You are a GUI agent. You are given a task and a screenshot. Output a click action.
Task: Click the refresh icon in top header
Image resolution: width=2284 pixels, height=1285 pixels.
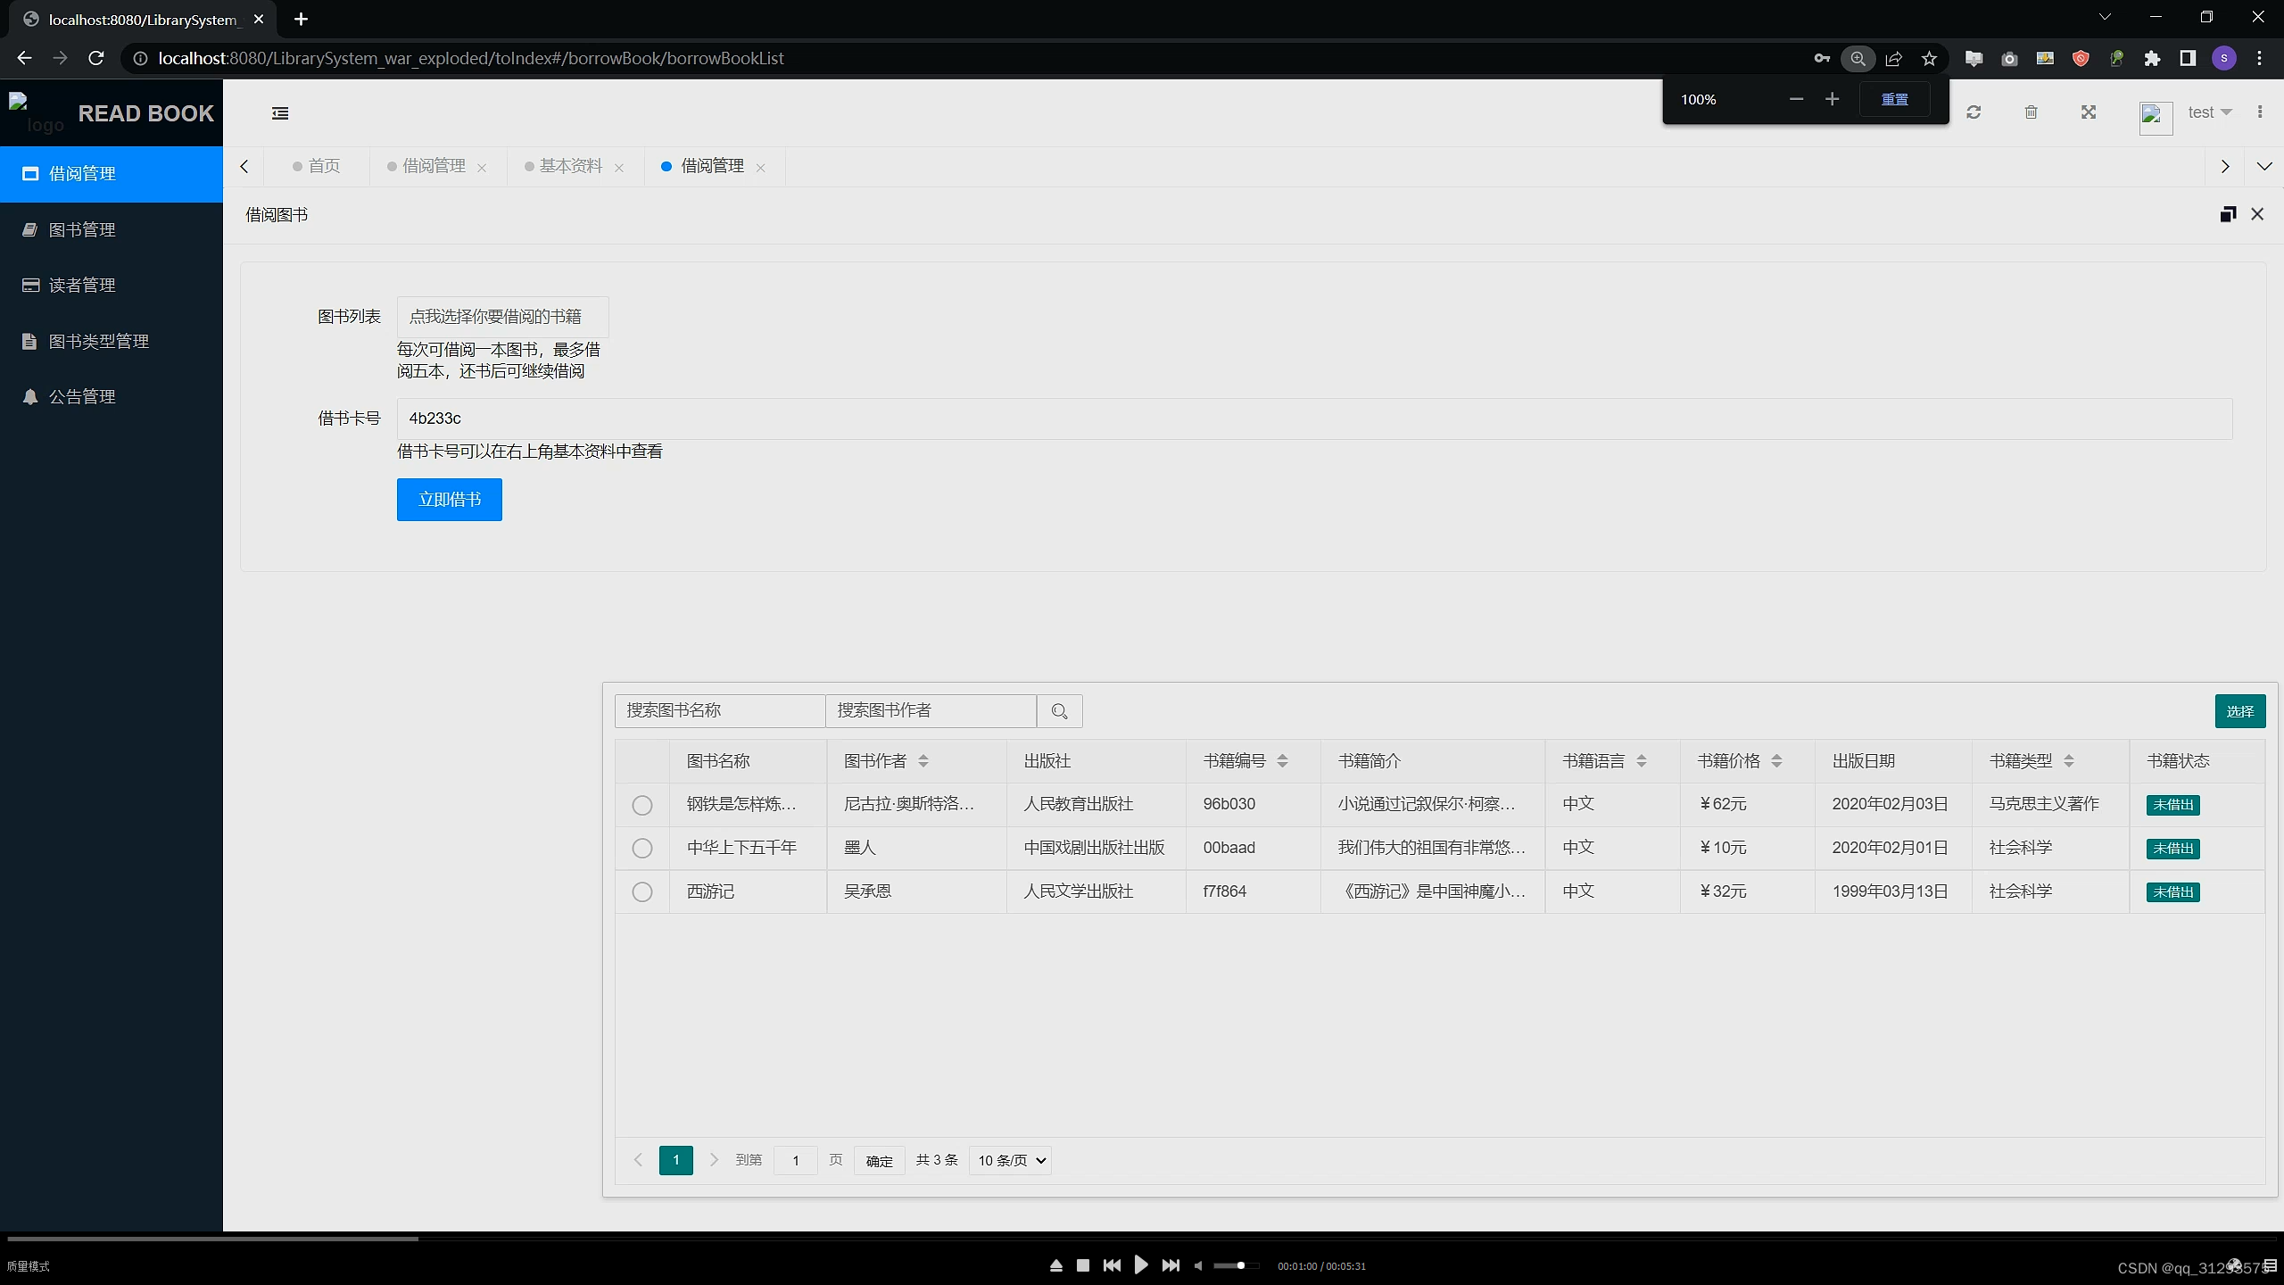click(x=1974, y=112)
